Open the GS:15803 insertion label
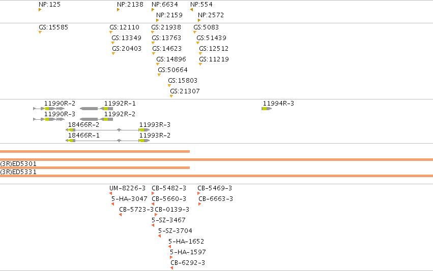Screen dimensions: 433x271 click(x=183, y=81)
